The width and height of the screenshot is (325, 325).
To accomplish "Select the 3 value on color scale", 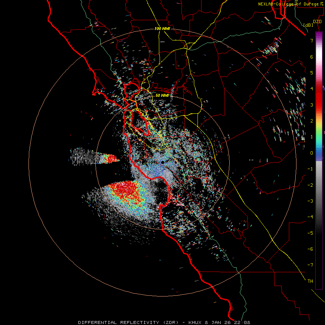I will point(312,105).
